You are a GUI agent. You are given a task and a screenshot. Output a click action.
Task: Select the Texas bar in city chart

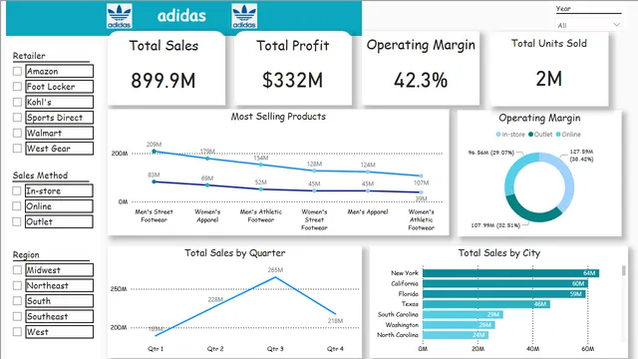coord(486,304)
